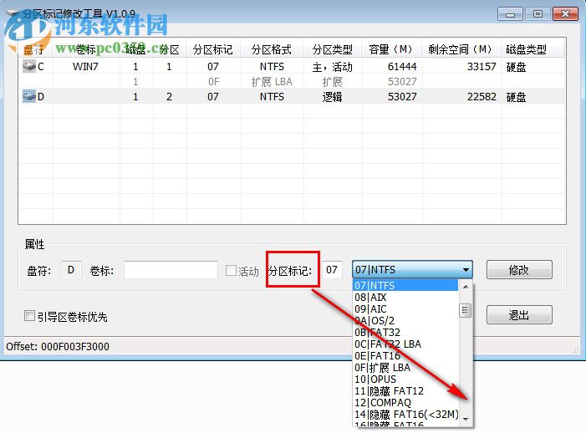586x433 pixels.
Task: Select 14|隐藏 FAT16(<32M) option
Action: click(x=405, y=415)
